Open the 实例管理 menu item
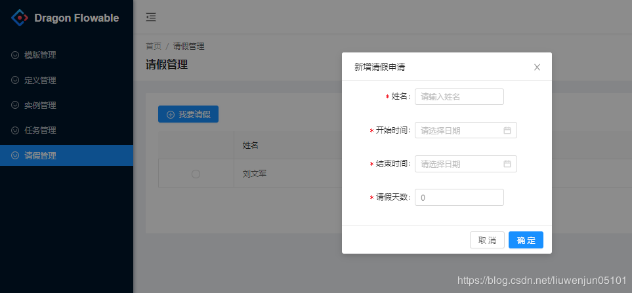Viewport: 632px width, 293px height. [66, 105]
